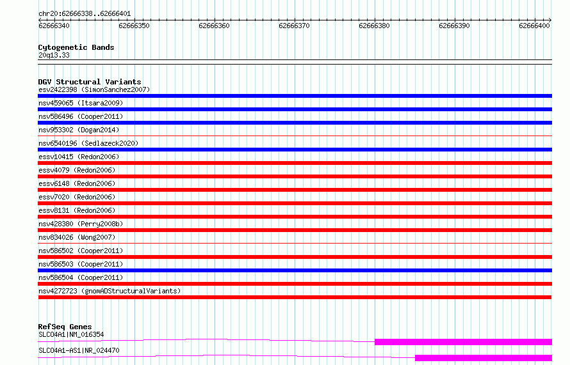The width and height of the screenshot is (570, 365).
Task: Click ruler position 62666340
Action: tap(54, 26)
